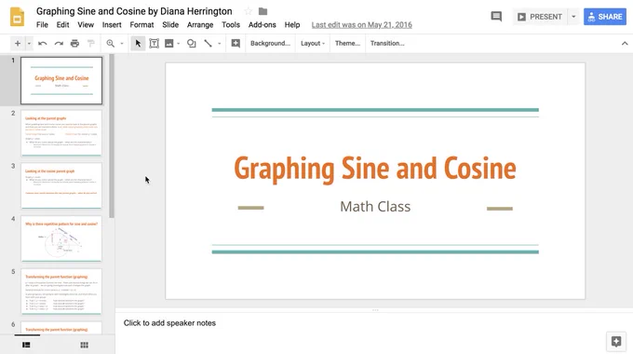Click the Share button

click(x=605, y=17)
